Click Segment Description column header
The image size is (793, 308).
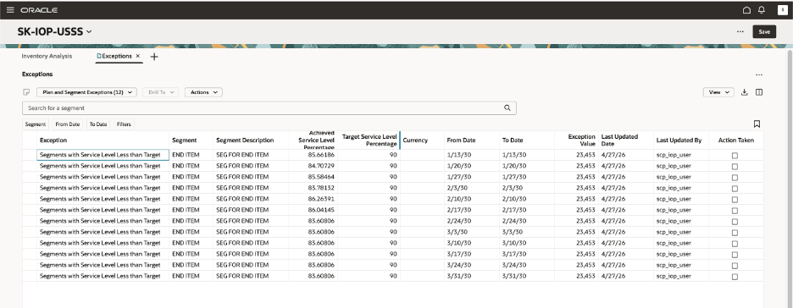(x=251, y=140)
